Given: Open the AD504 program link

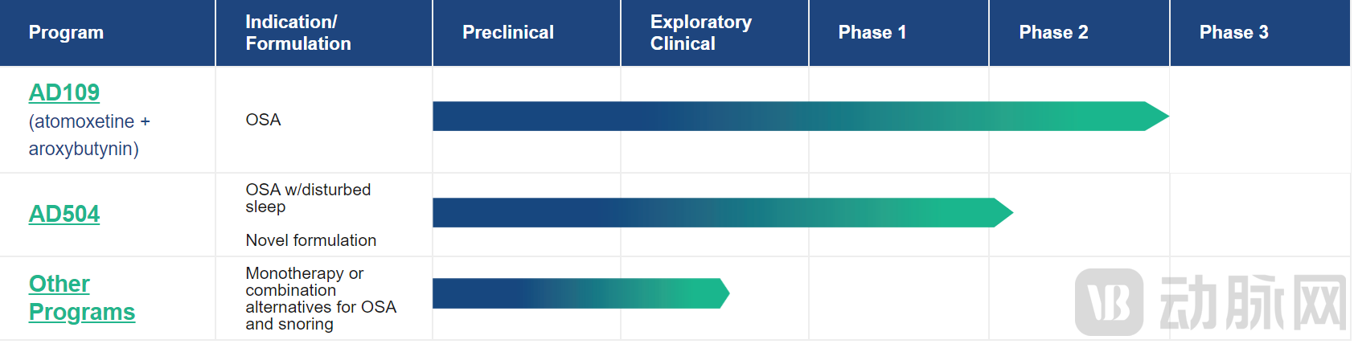Looking at the screenshot, I should click(x=64, y=214).
